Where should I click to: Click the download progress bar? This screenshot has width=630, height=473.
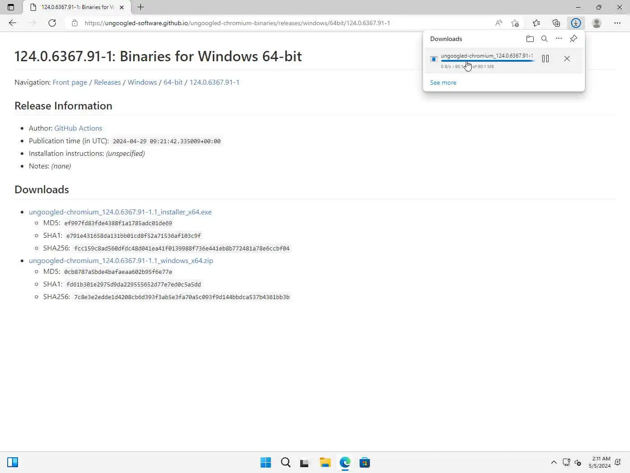click(488, 61)
